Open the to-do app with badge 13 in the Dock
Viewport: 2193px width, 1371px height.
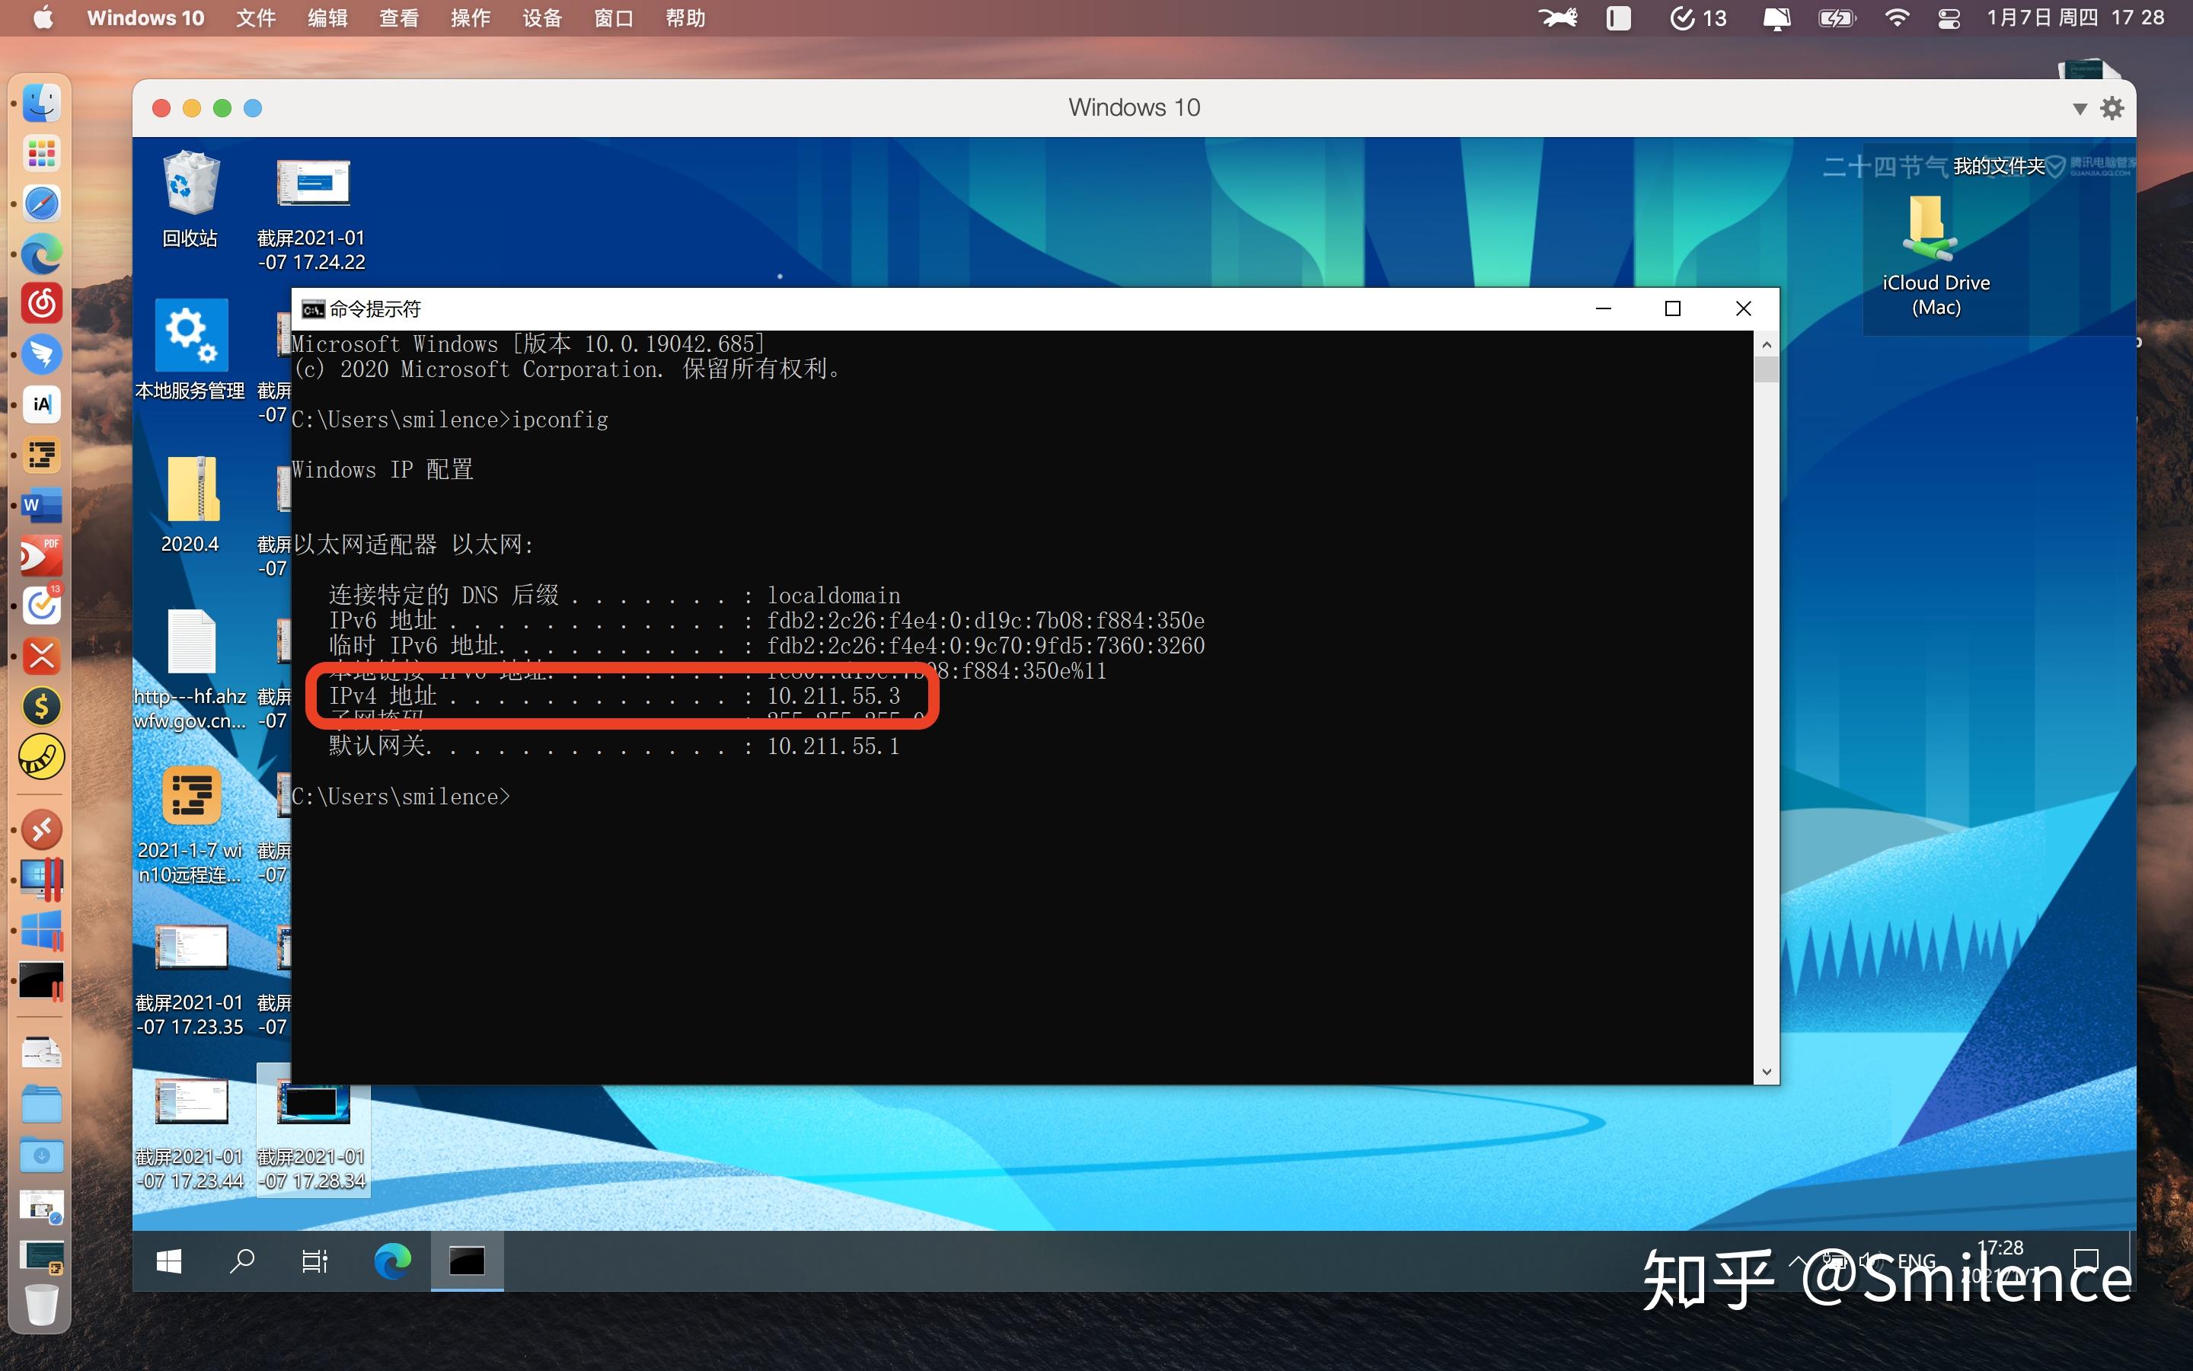tap(42, 605)
